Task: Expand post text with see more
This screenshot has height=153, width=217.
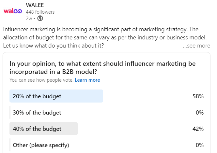Action: coord(196,46)
